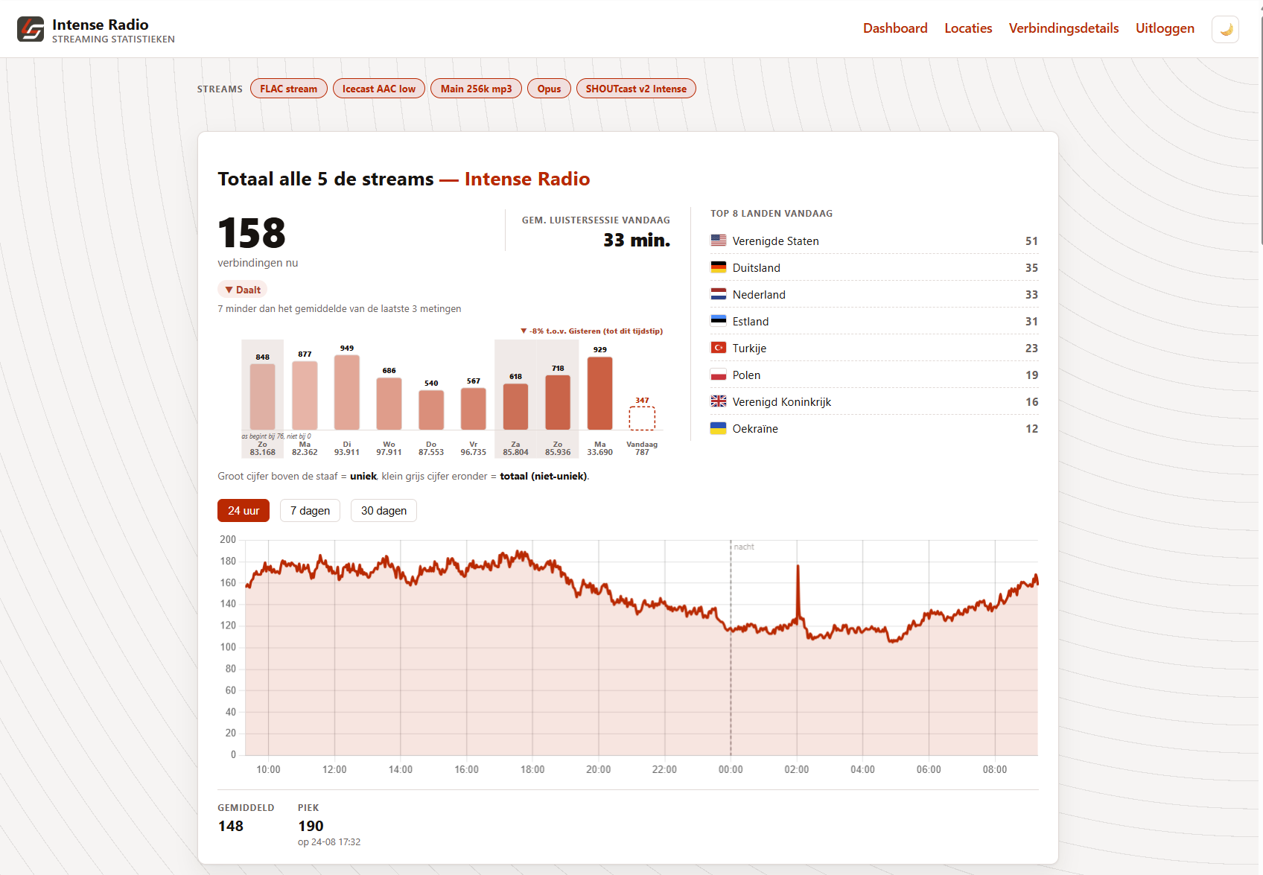This screenshot has height=875, width=1263.
Task: Open the Dashboard page
Action: (895, 28)
